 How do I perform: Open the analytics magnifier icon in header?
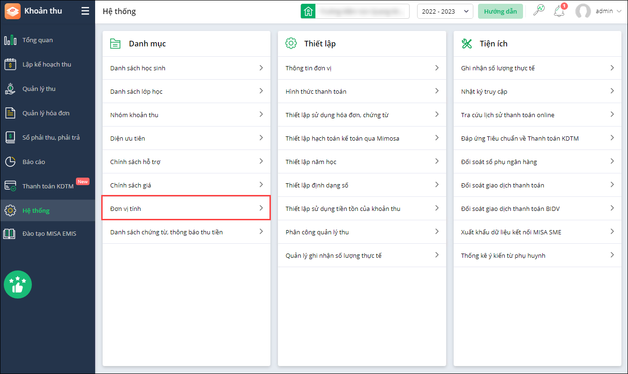click(x=539, y=11)
